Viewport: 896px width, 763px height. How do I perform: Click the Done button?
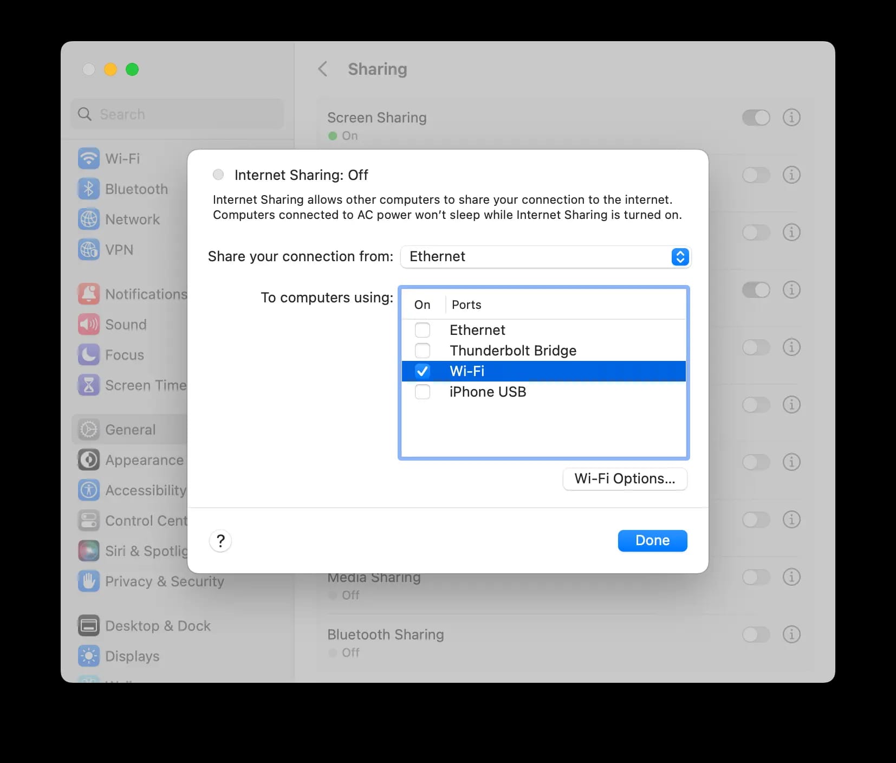[652, 540]
